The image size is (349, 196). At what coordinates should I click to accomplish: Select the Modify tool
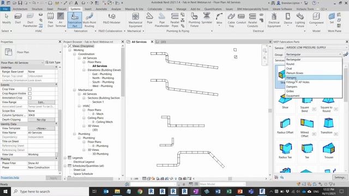[x=7, y=19]
